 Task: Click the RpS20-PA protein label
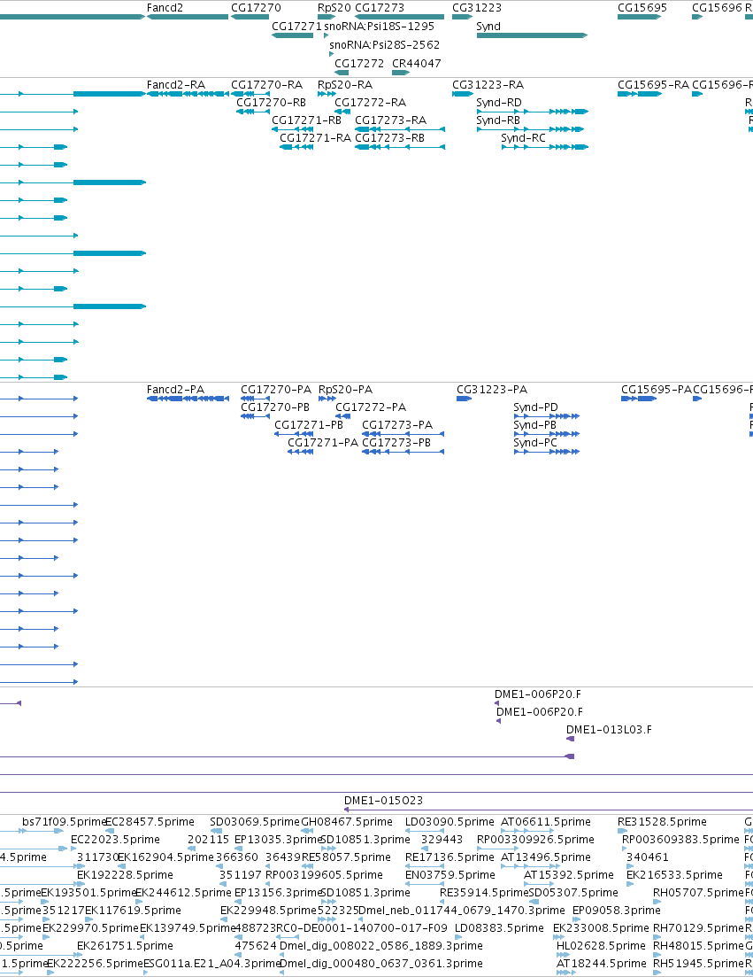click(345, 390)
